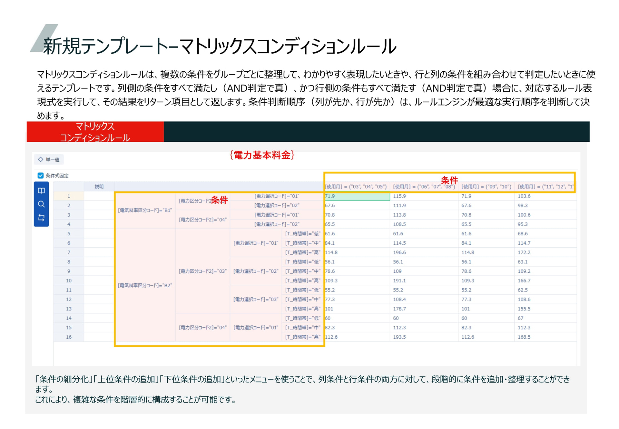Click the 109.2 value cell

[545, 271]
